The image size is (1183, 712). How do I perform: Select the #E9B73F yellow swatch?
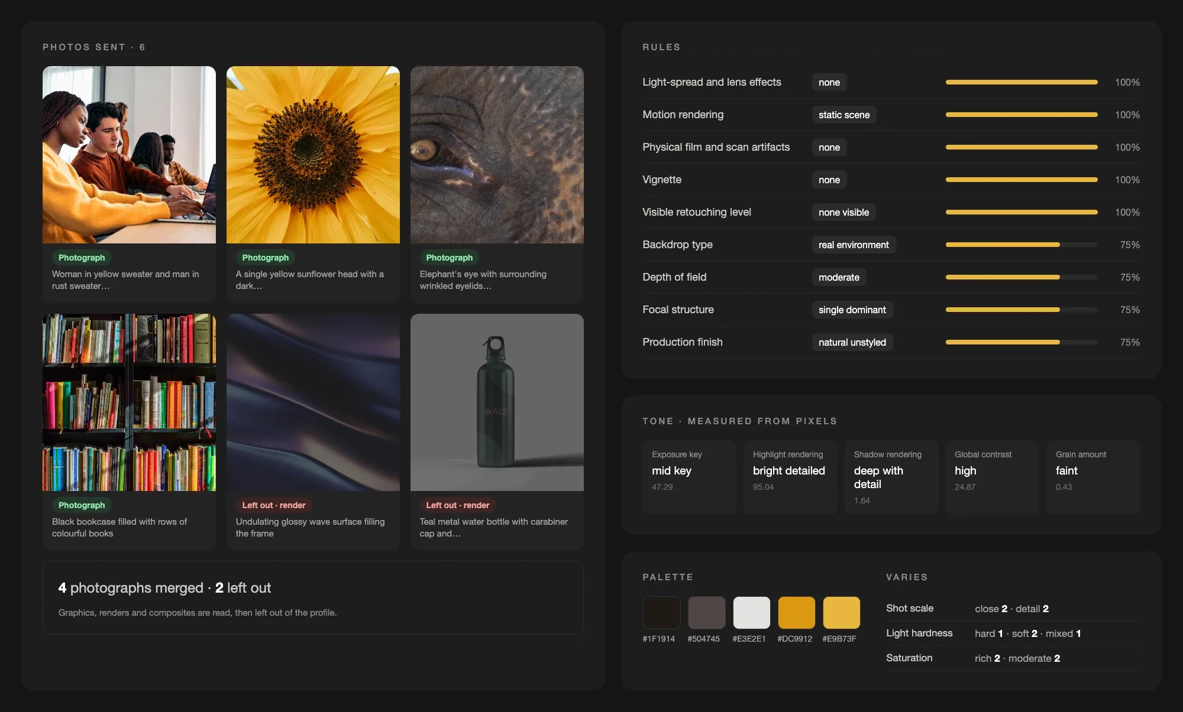(841, 612)
